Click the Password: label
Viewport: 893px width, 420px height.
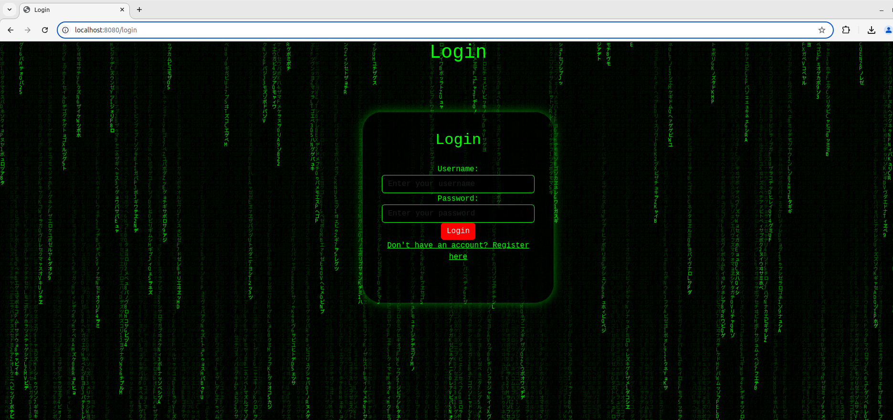click(458, 198)
